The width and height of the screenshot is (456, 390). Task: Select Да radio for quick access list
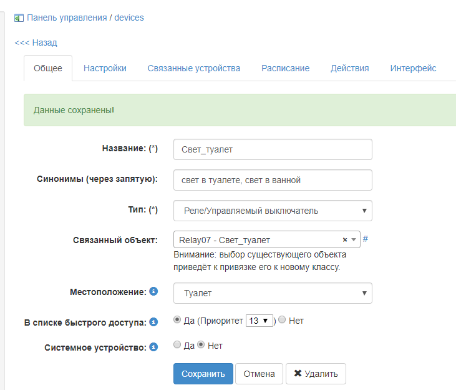point(177,320)
